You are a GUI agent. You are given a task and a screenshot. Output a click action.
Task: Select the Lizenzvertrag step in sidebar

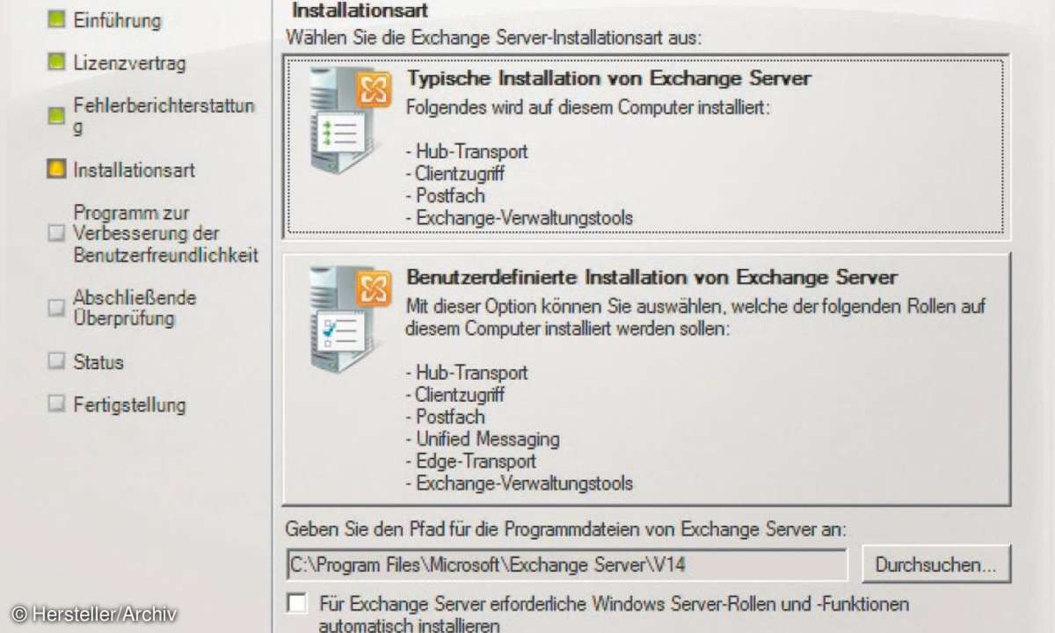click(130, 63)
